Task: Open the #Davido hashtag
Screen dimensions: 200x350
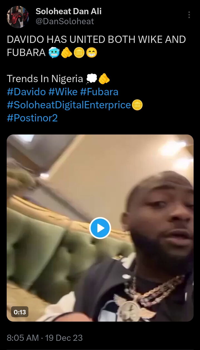Action: 26,92
